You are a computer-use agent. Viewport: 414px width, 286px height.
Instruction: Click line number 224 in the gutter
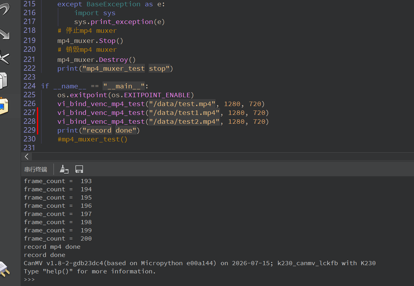pyautogui.click(x=30, y=86)
